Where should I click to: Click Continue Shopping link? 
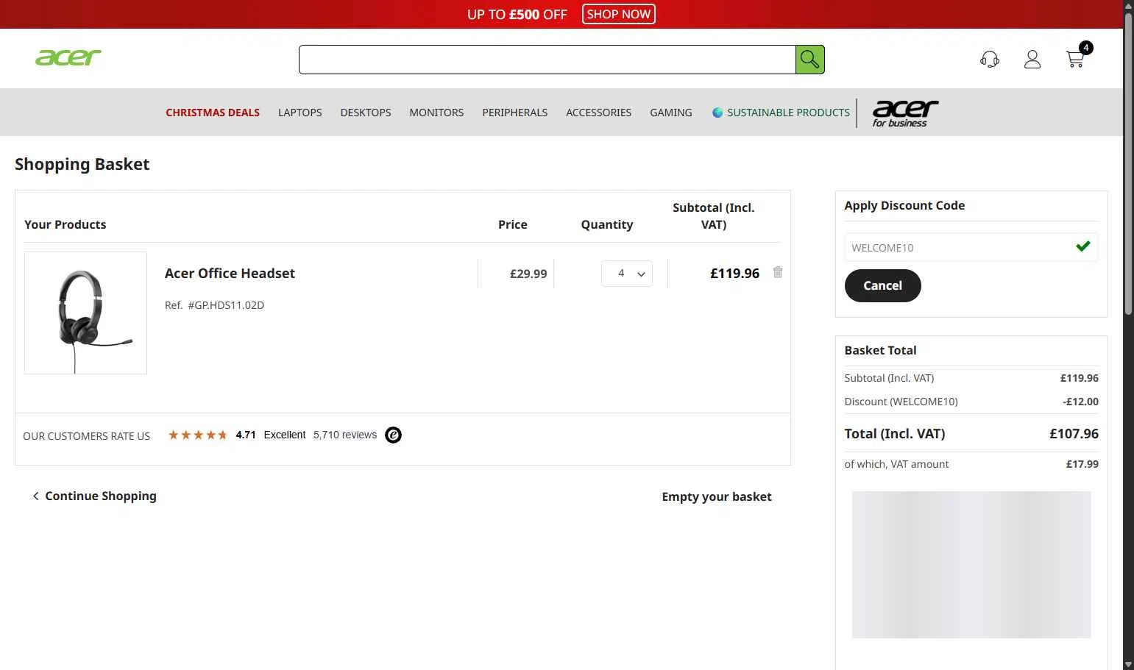94,496
